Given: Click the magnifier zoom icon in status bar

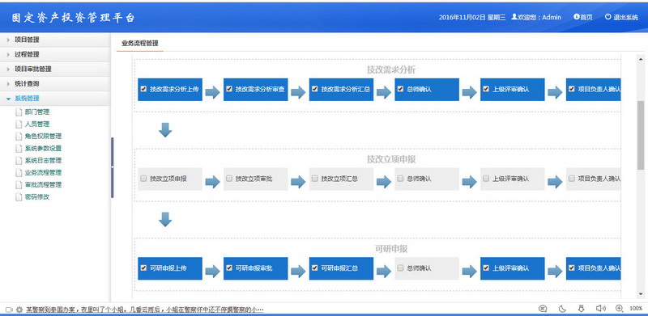Looking at the screenshot, I should pyautogui.click(x=619, y=308).
